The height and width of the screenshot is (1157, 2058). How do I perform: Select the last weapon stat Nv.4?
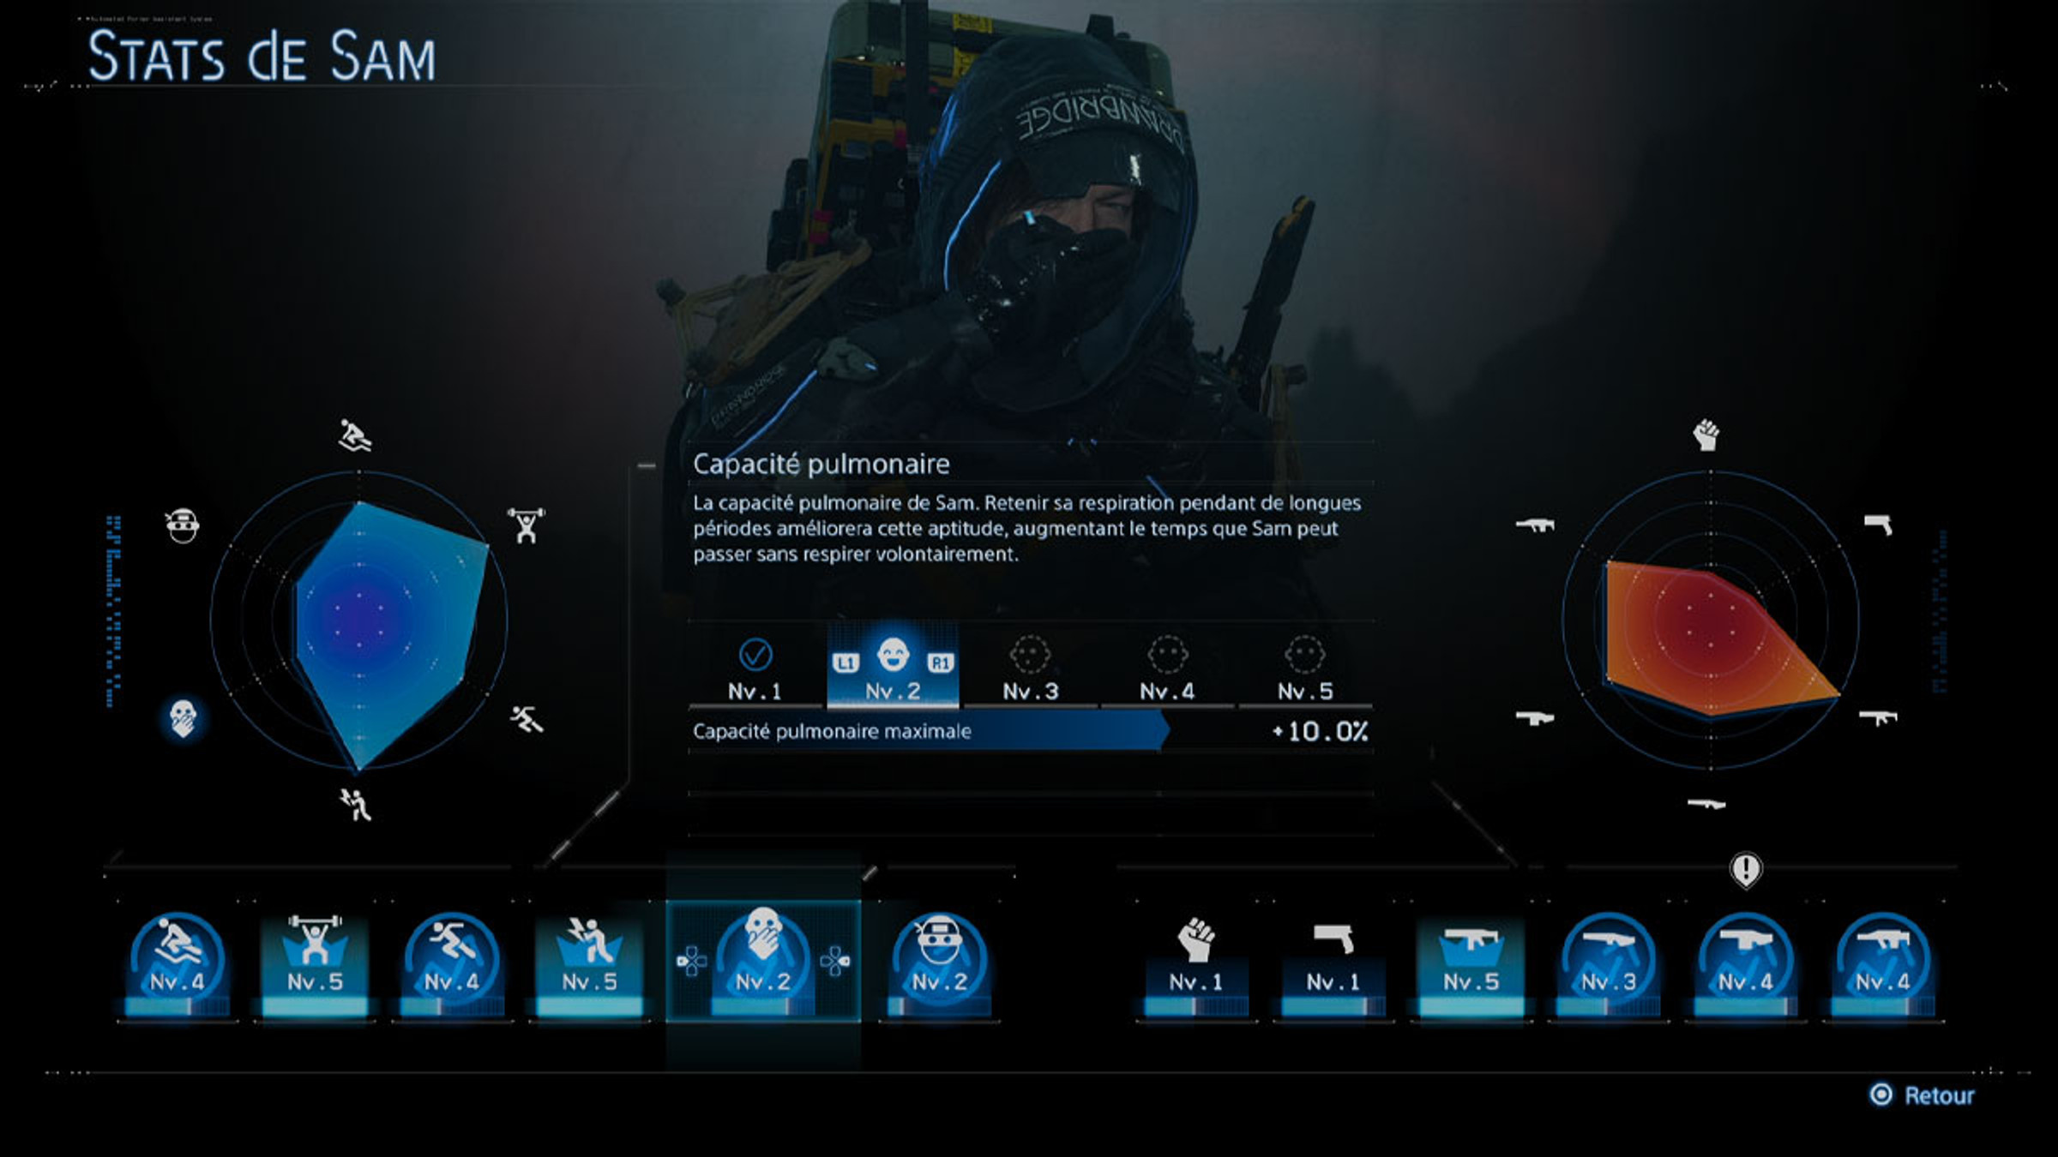1882,964
